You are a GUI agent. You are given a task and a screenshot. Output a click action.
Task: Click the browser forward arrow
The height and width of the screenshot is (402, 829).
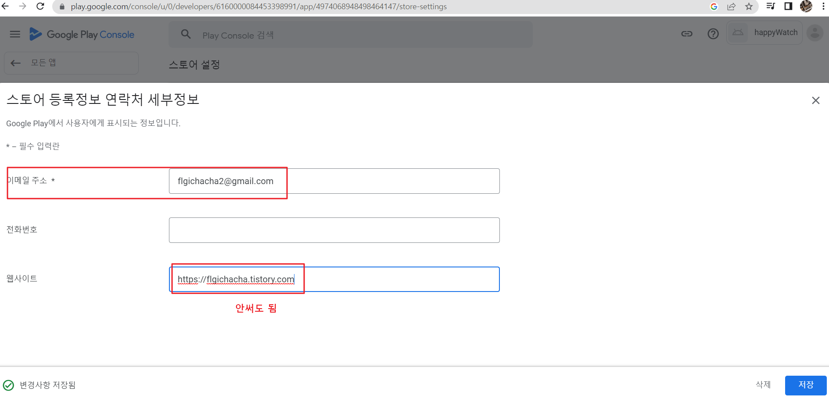click(x=23, y=6)
